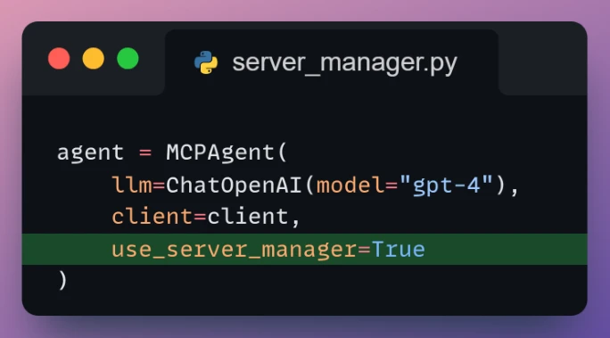Screen dimensions: 610x338
Task: Click the client keyword argument name
Action: pos(152,217)
